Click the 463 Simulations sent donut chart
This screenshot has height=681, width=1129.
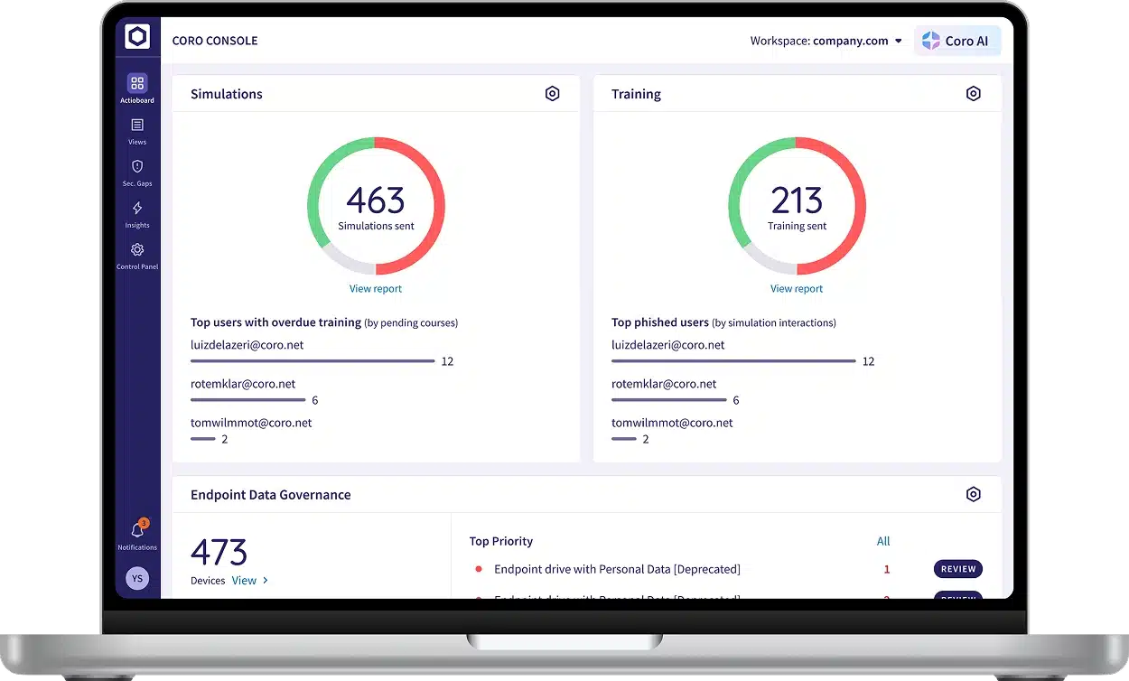376,206
